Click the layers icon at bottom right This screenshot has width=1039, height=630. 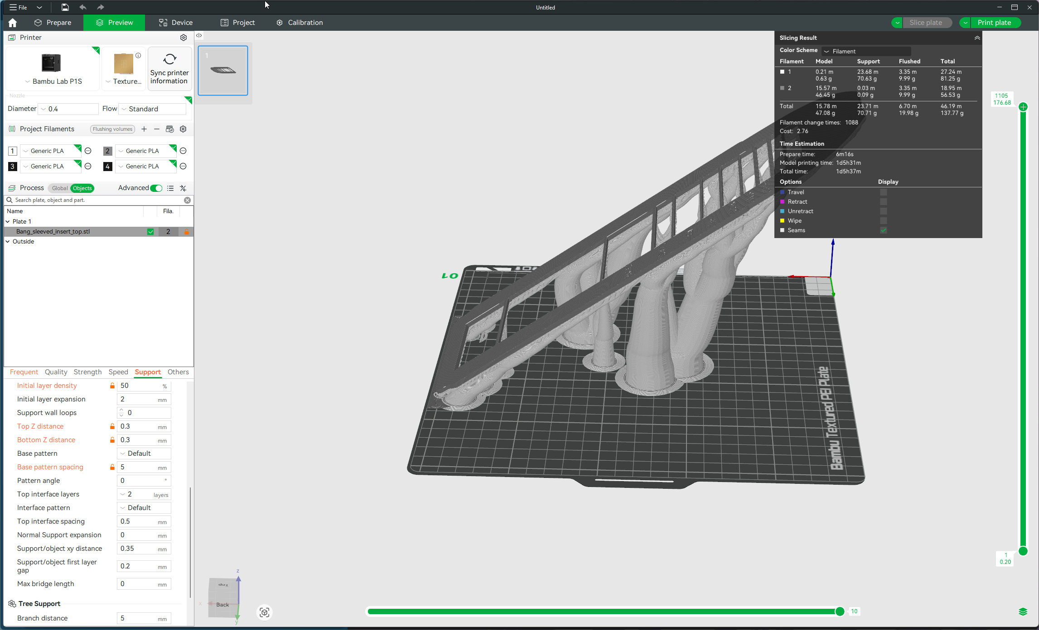pos(1023,612)
